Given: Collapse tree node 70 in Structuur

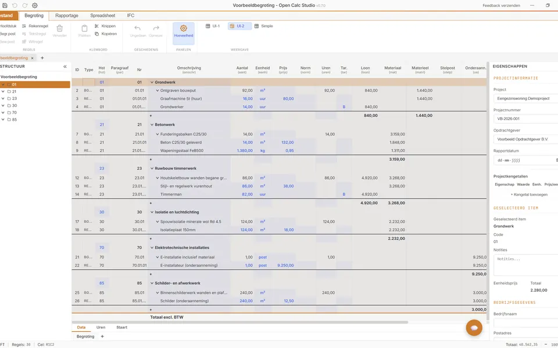Looking at the screenshot, I should click(x=3, y=113).
